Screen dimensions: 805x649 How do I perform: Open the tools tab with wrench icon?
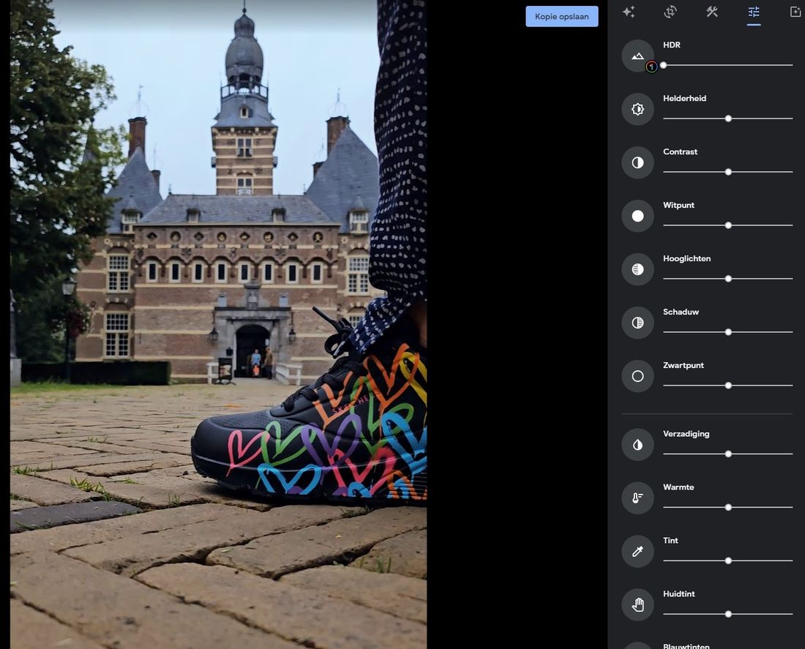tap(712, 12)
